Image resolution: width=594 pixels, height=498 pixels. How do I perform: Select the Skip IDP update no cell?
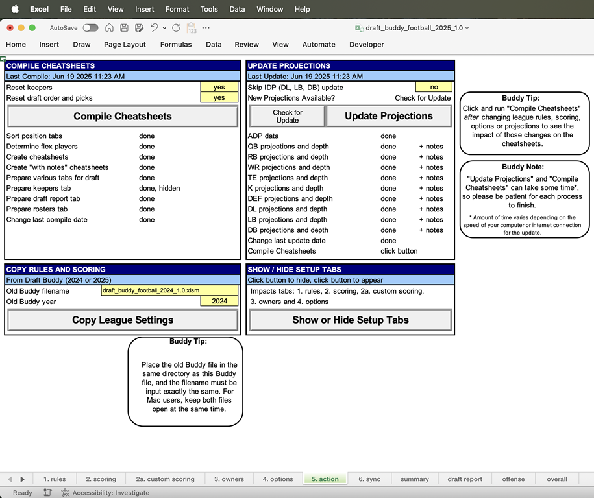434,87
